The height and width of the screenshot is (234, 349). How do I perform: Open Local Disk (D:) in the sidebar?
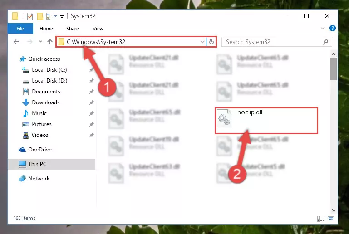(x=49, y=81)
